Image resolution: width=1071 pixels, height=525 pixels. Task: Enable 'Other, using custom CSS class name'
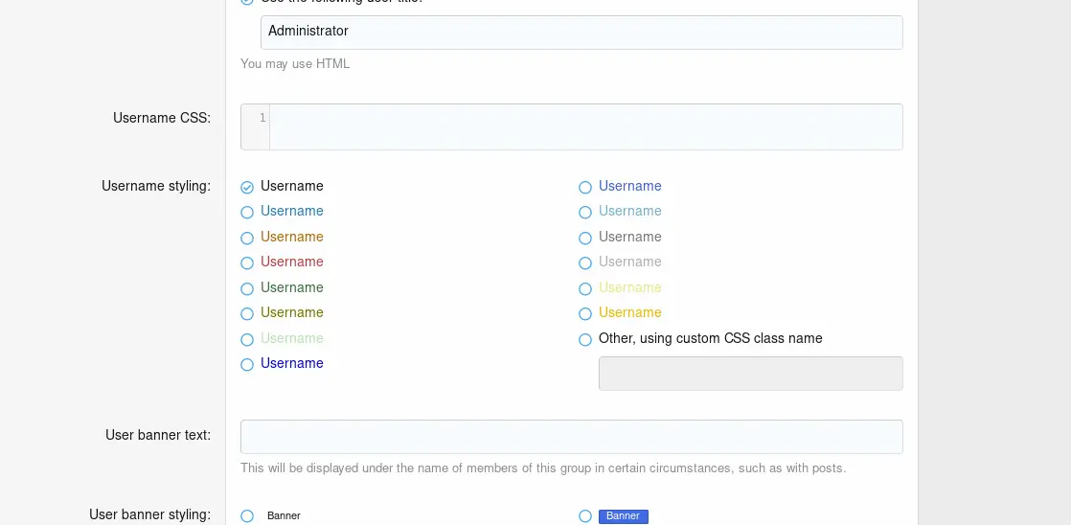tap(585, 339)
